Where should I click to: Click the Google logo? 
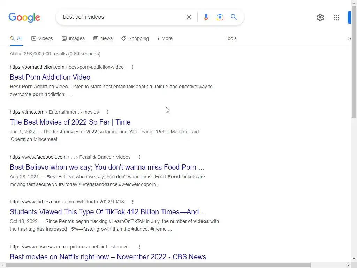tap(24, 17)
